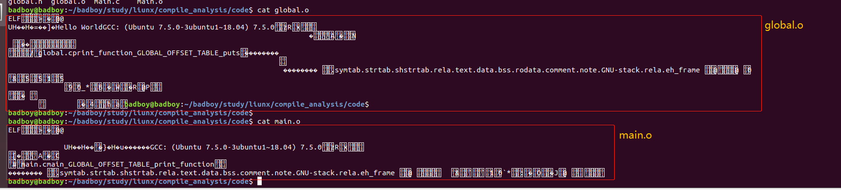Click the yellow global.o annotation label
Viewport: 841px width, 190px height.
[784, 25]
